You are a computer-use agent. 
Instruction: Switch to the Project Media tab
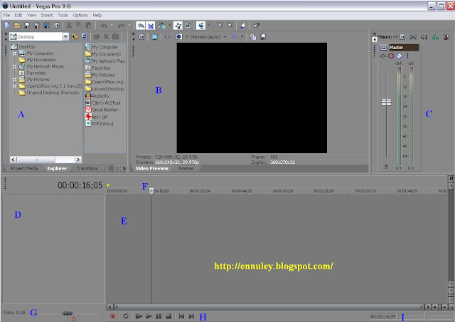24,168
